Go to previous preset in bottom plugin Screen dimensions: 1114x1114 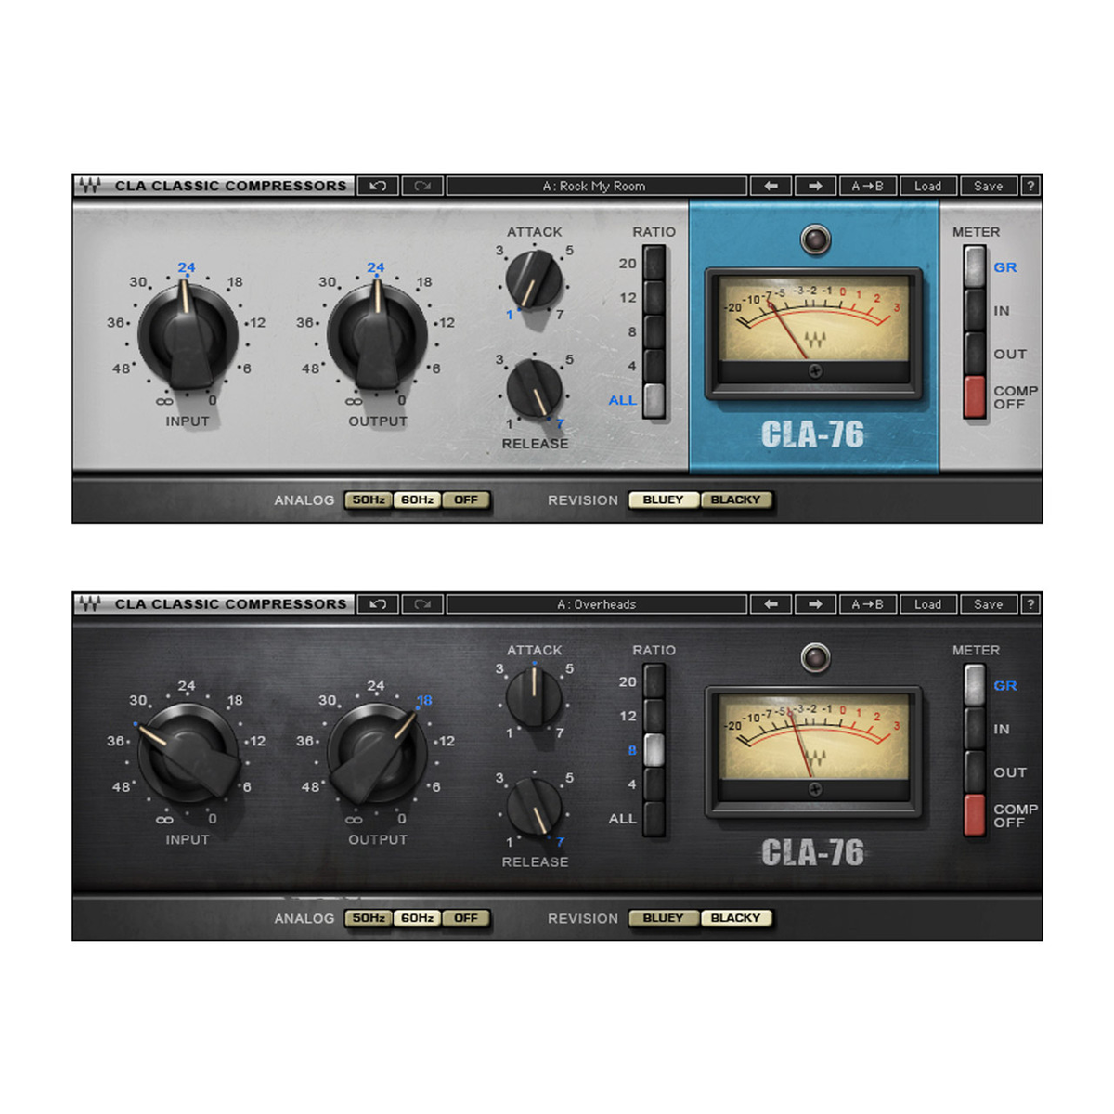771,604
